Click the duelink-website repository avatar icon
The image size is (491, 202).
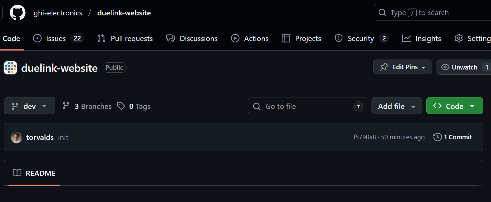point(11,68)
